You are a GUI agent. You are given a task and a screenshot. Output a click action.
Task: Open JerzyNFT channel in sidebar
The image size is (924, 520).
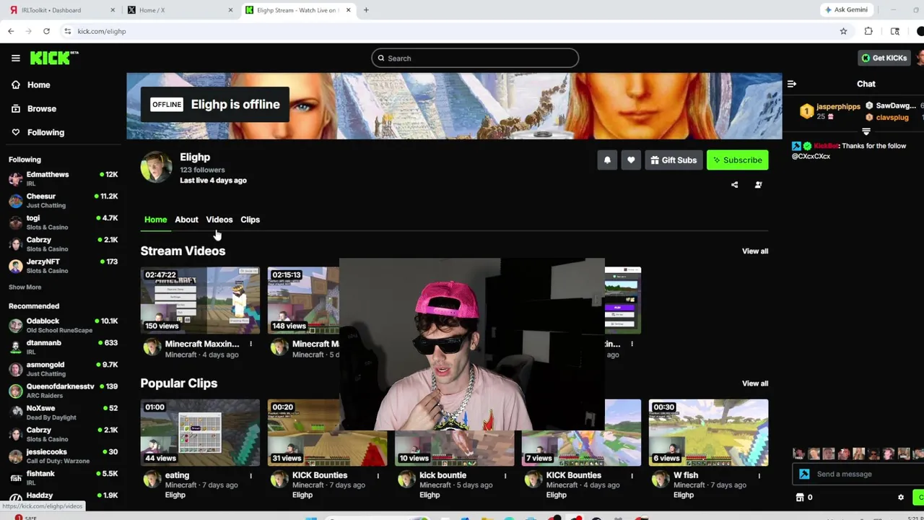click(x=64, y=266)
